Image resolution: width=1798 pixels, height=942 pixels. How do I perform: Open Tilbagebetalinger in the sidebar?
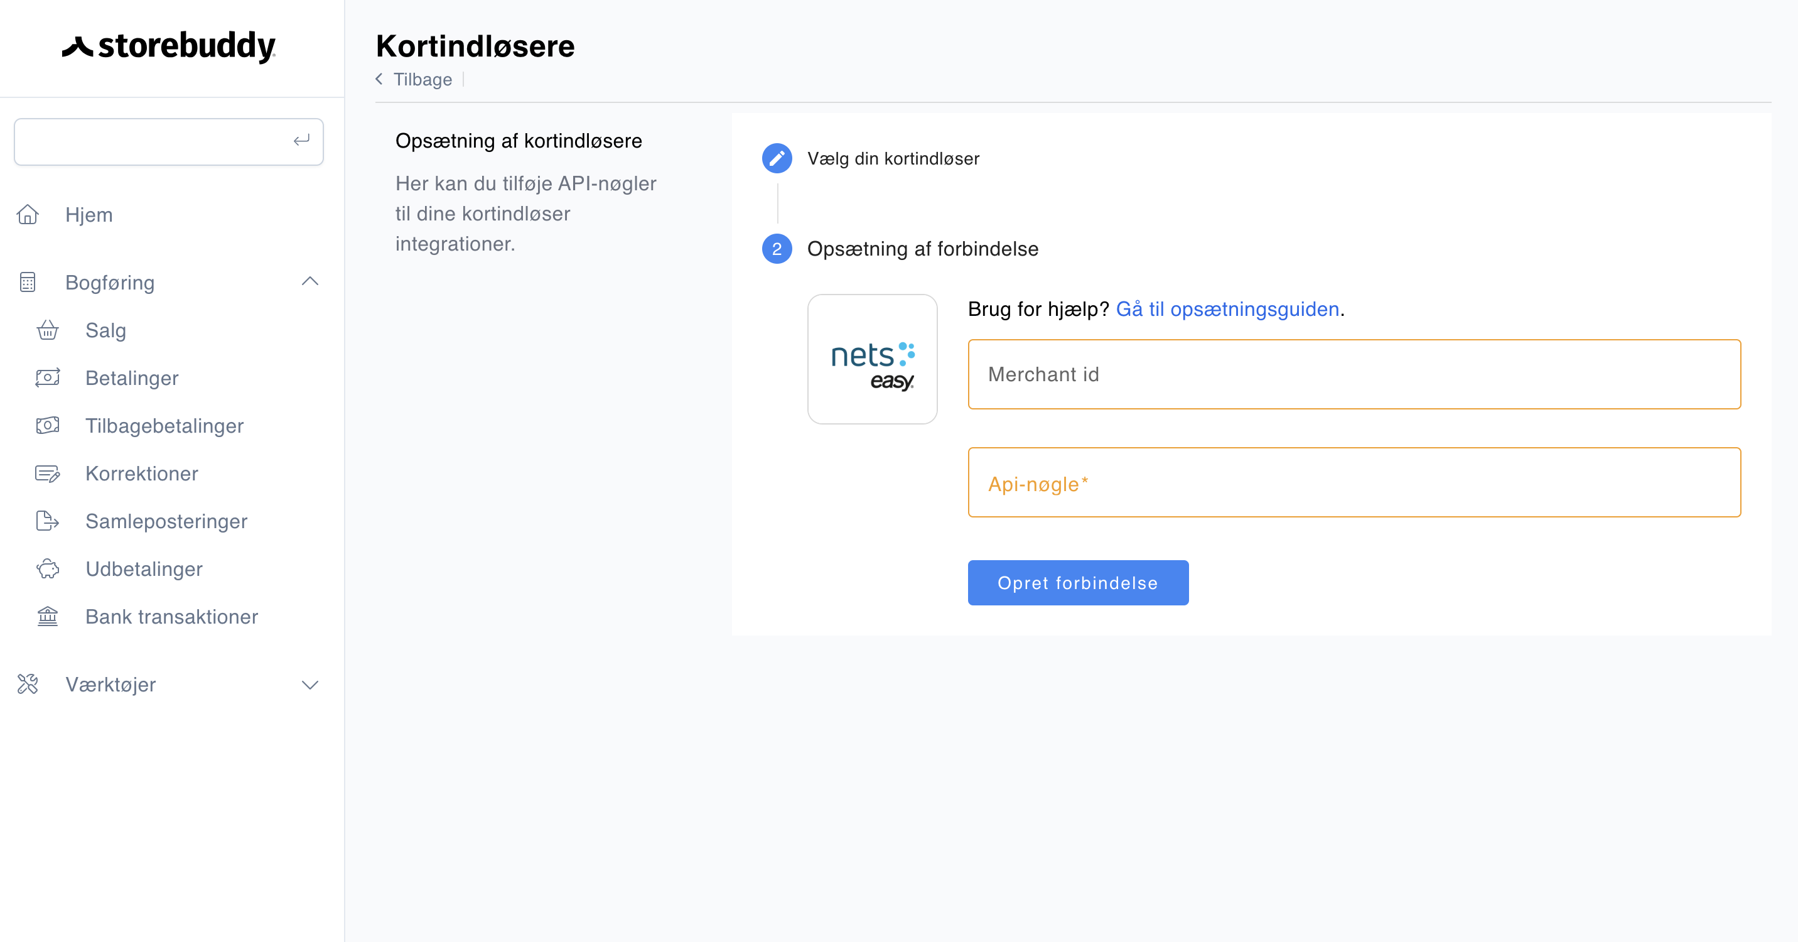(164, 425)
